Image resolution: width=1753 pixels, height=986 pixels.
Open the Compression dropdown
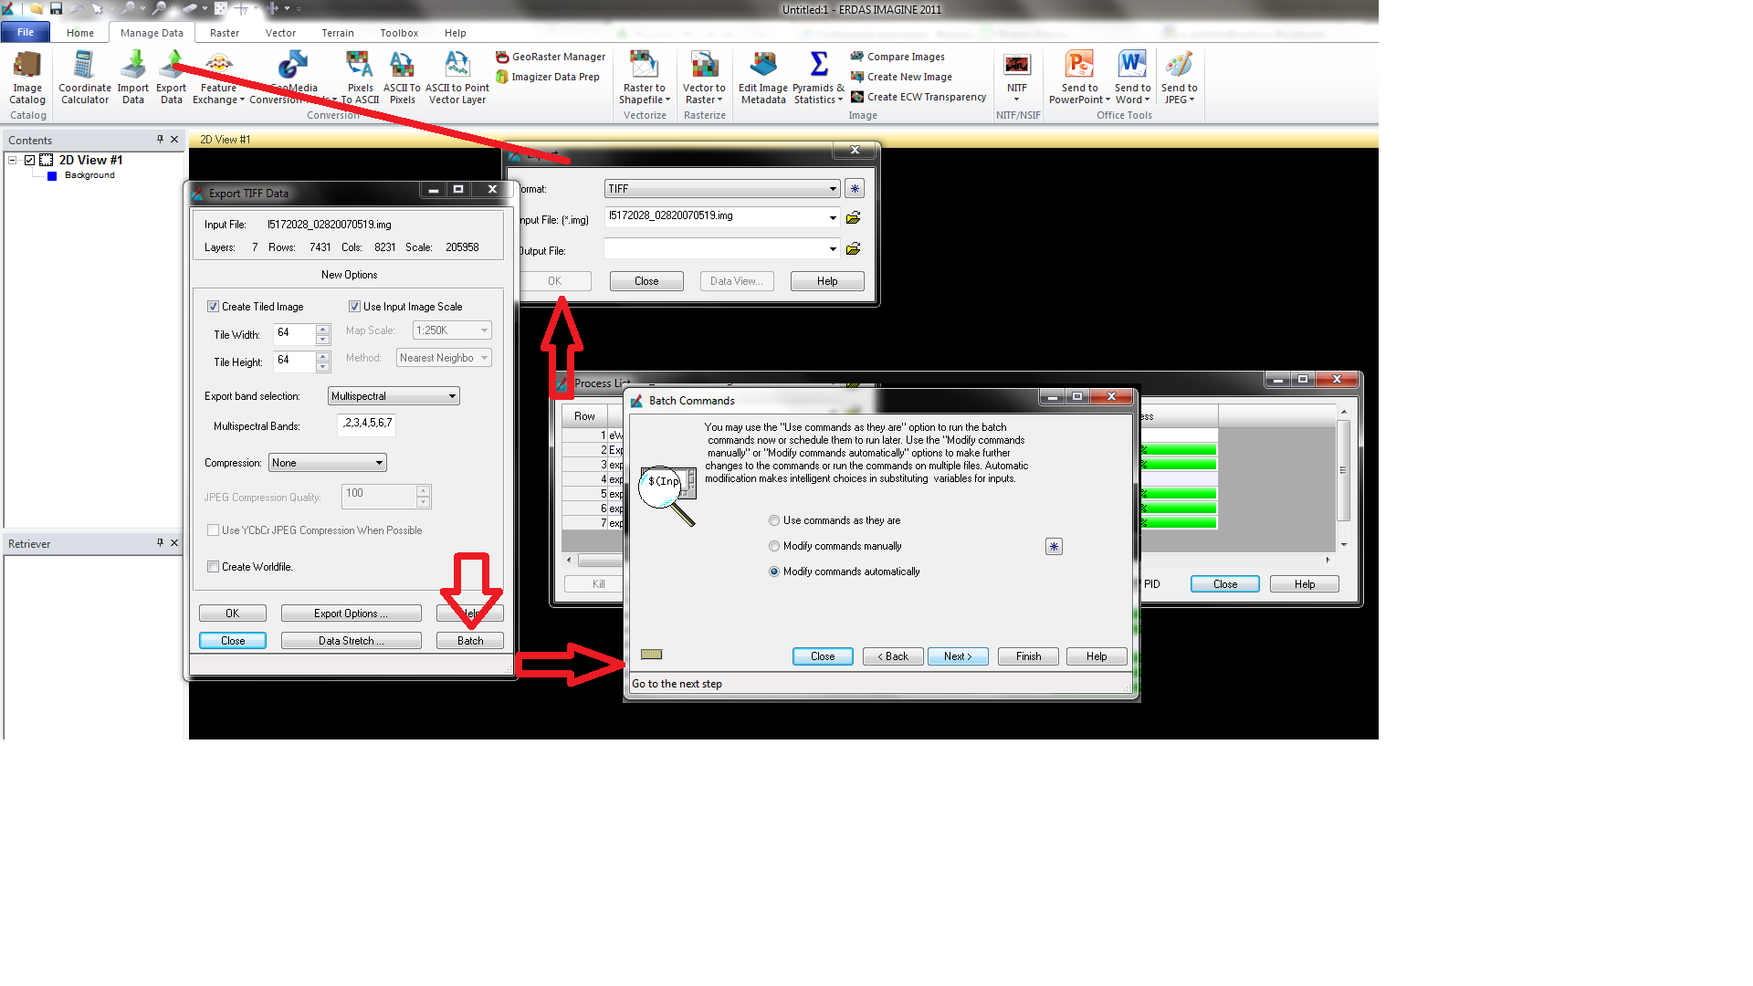click(x=326, y=462)
